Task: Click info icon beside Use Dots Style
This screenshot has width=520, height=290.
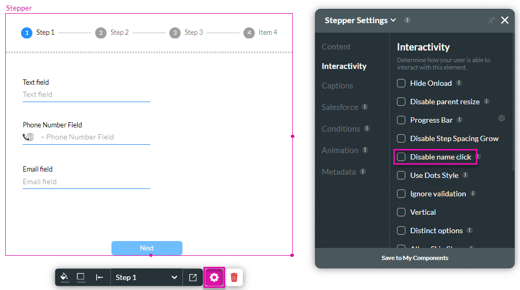Action: coord(465,175)
